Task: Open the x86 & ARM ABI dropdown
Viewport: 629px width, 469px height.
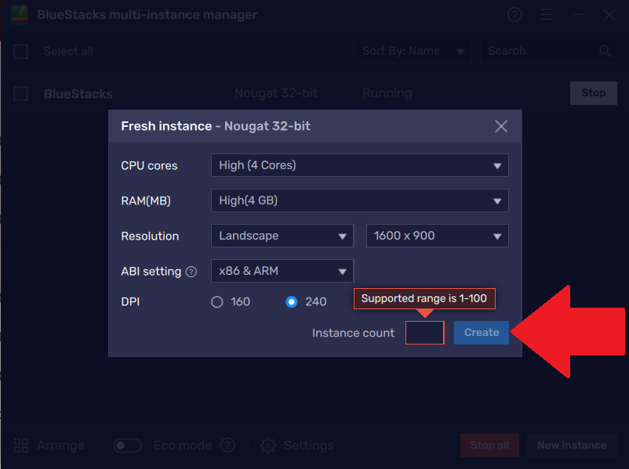Action: (282, 271)
